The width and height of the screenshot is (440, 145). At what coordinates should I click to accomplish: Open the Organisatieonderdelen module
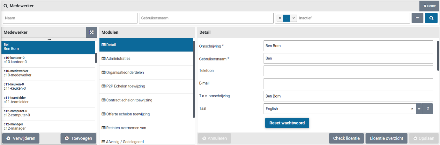(x=146, y=72)
